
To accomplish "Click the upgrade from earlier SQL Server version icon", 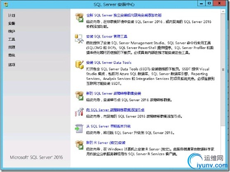I will (x=79, y=128).
